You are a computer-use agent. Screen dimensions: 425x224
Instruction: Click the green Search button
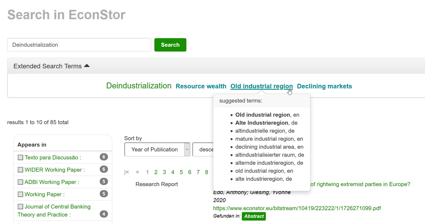tap(170, 45)
